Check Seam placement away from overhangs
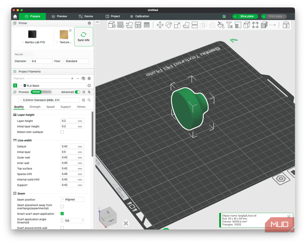Image resolution: width=306 pixels, height=244 pixels. [62, 206]
